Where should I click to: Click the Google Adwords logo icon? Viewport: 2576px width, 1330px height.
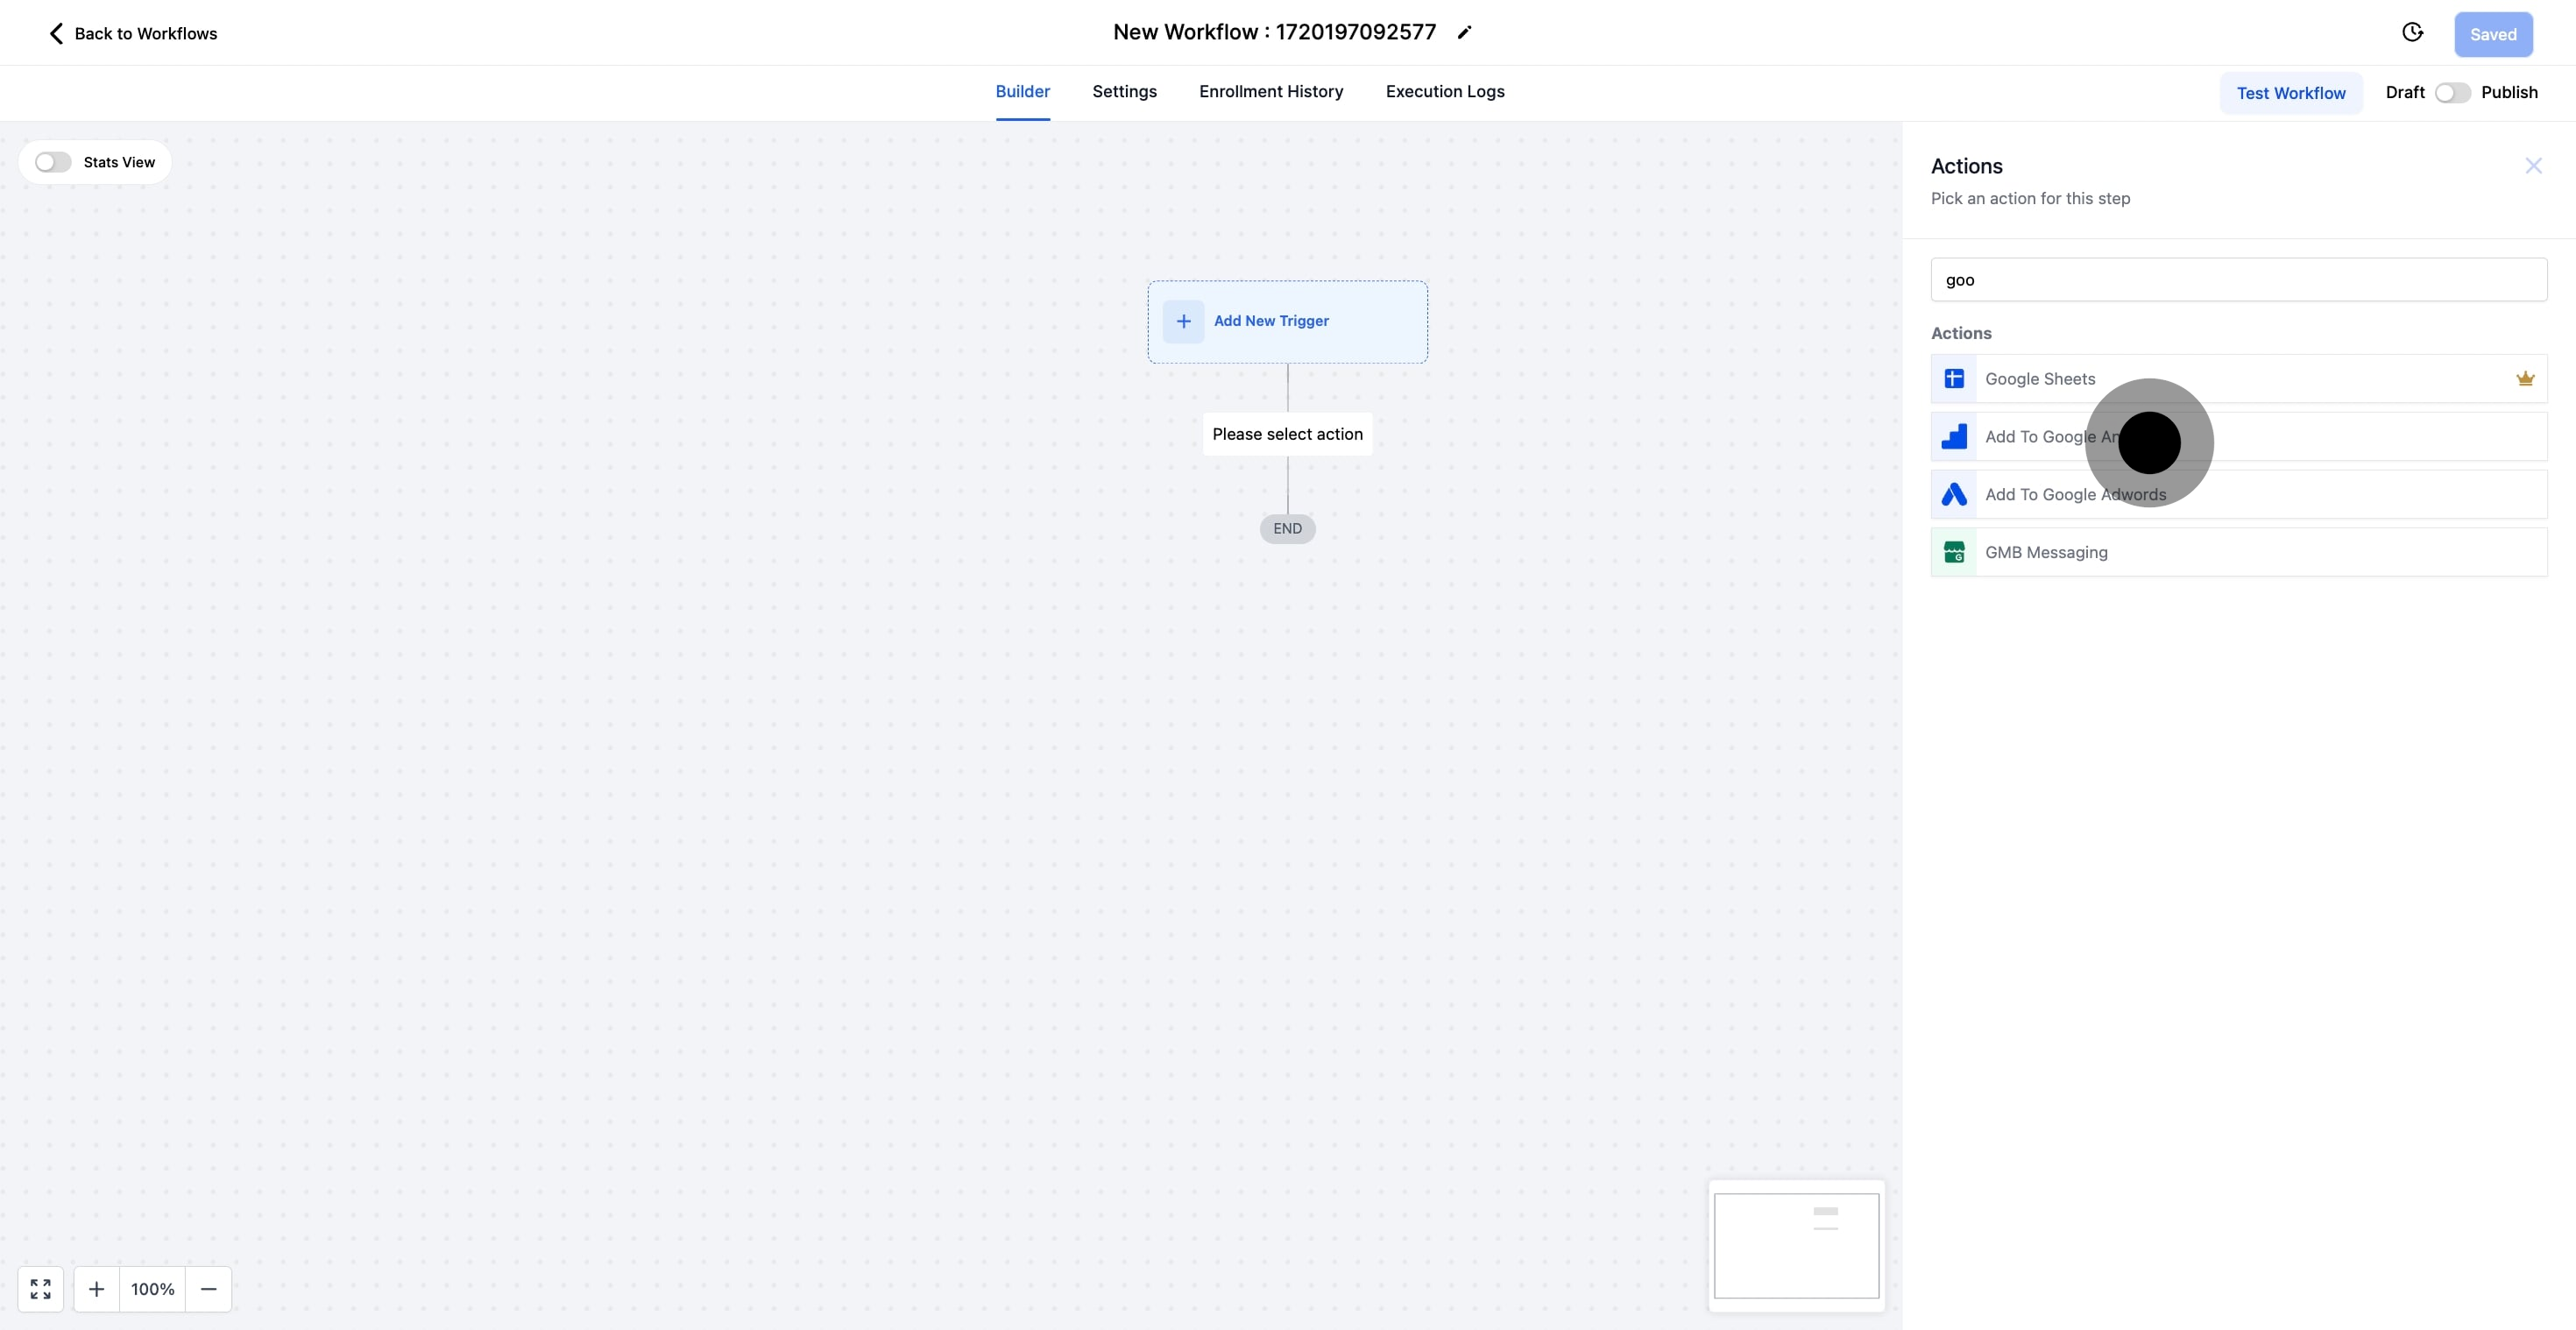coord(1954,495)
